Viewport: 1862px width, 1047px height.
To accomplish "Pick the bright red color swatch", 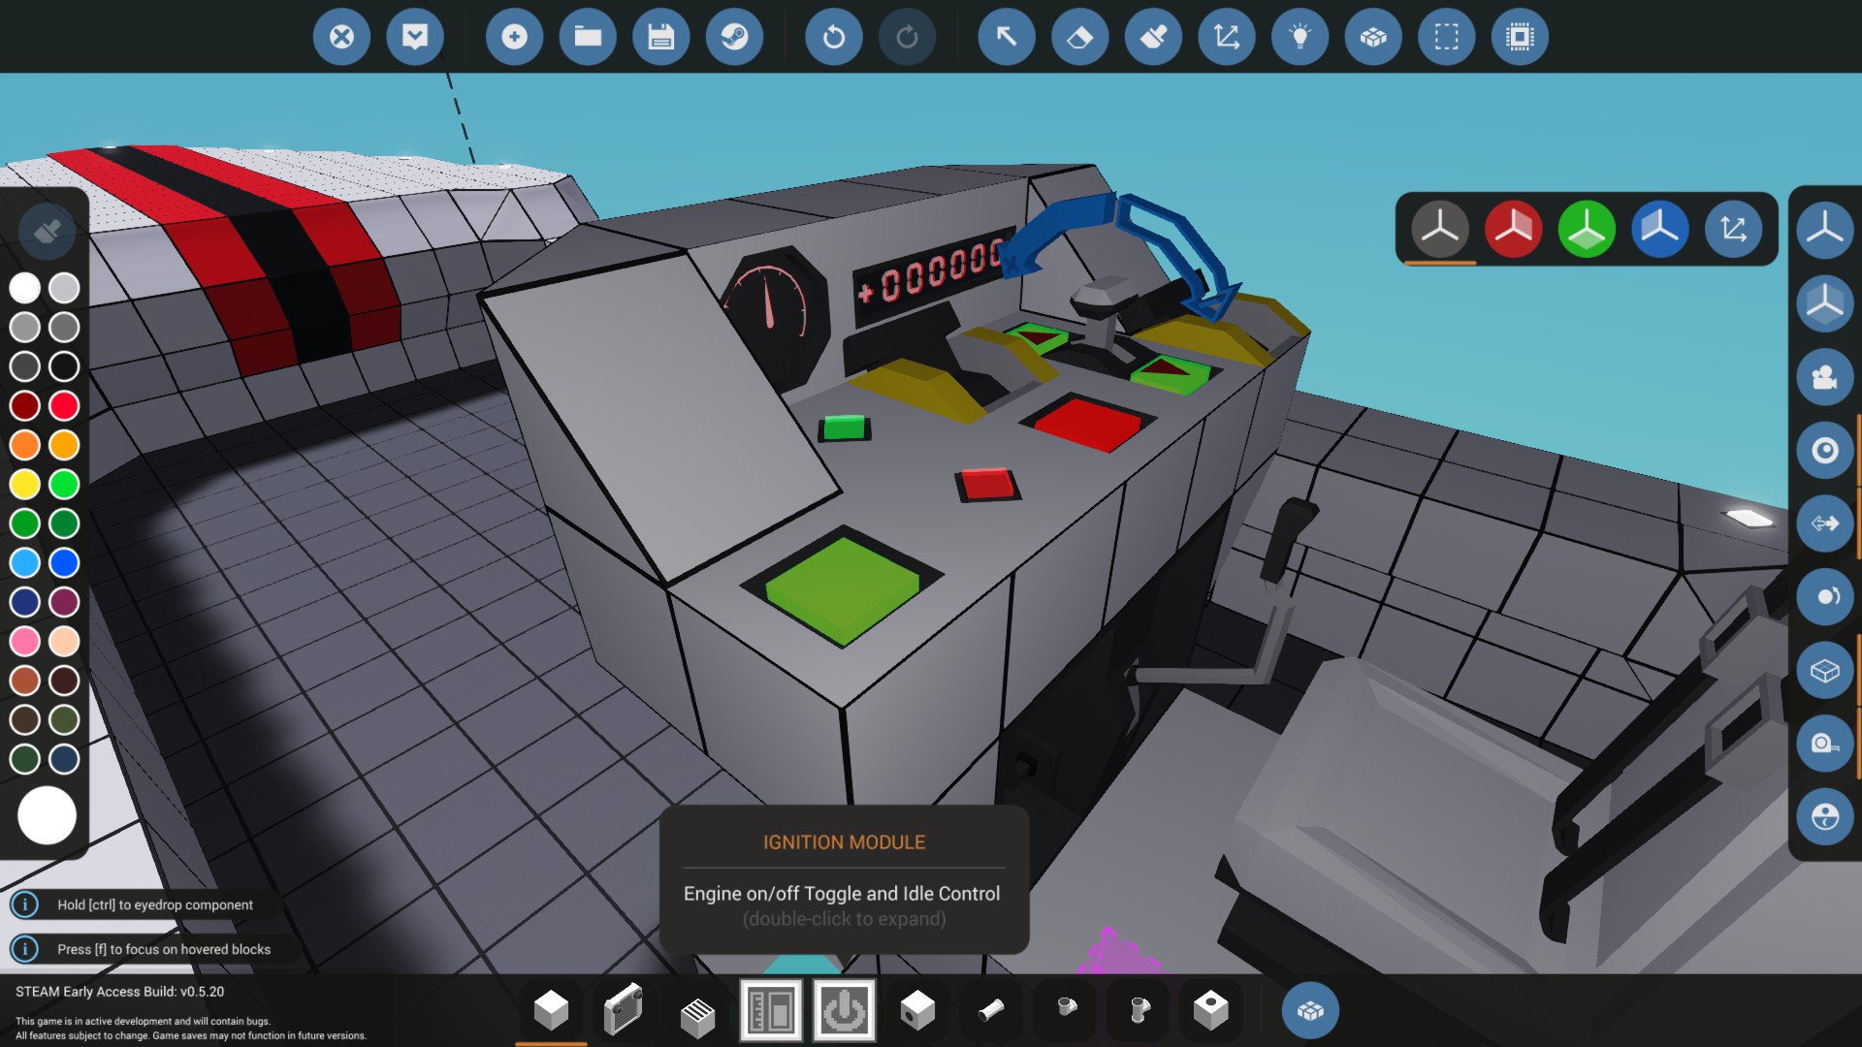I will [64, 405].
